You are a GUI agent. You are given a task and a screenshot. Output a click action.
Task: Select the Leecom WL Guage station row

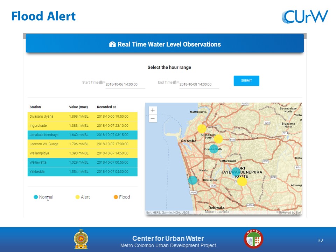tap(83, 144)
